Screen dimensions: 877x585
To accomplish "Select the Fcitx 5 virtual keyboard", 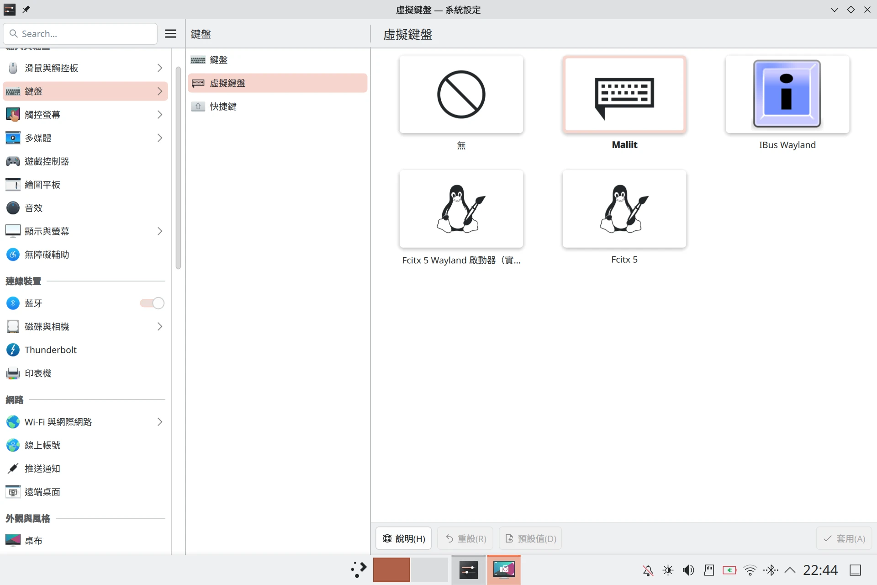I will [x=624, y=209].
